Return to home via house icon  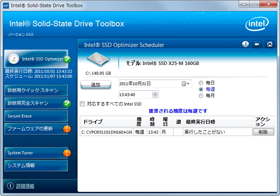click(x=269, y=44)
